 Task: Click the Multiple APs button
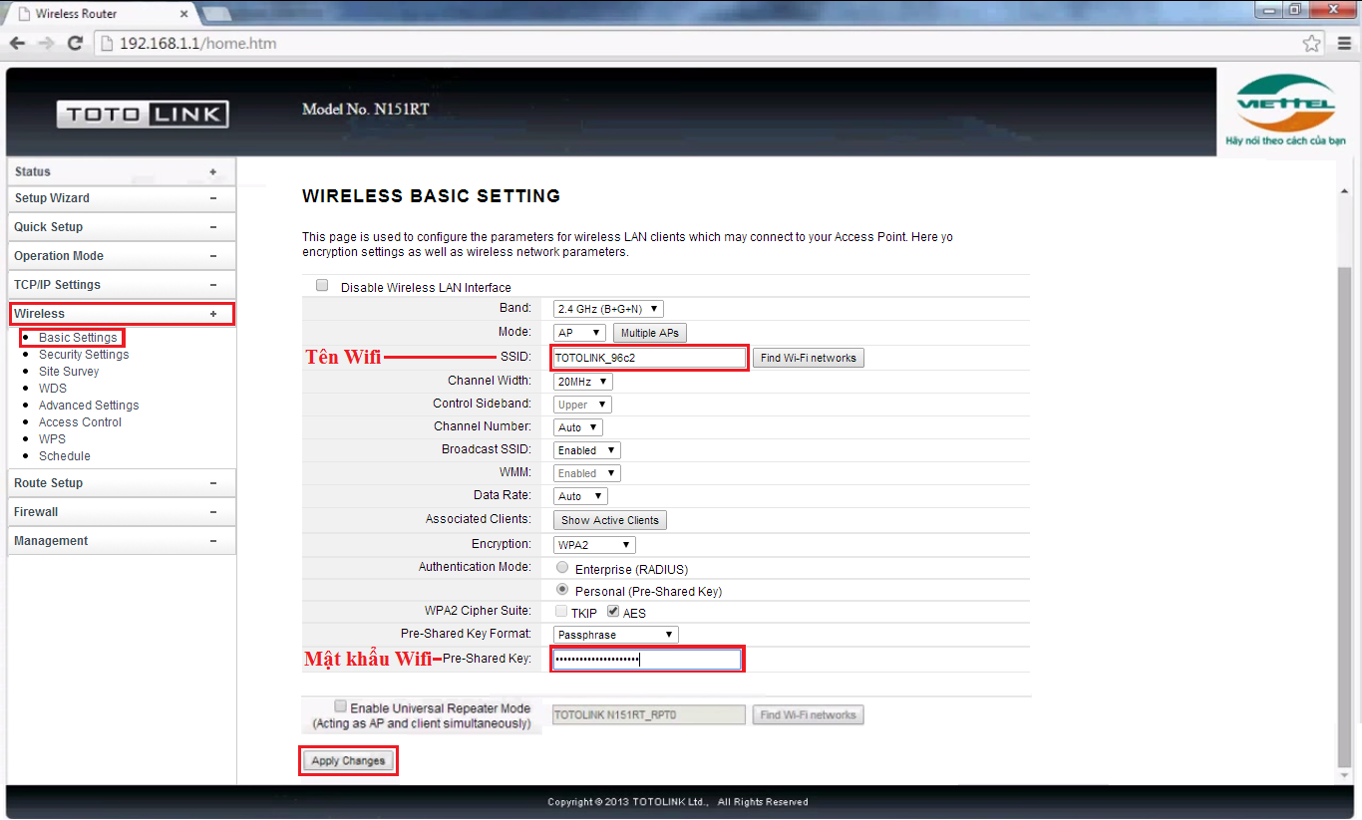[x=650, y=333]
